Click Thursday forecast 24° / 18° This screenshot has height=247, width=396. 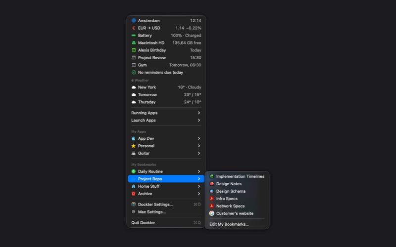[193, 102]
